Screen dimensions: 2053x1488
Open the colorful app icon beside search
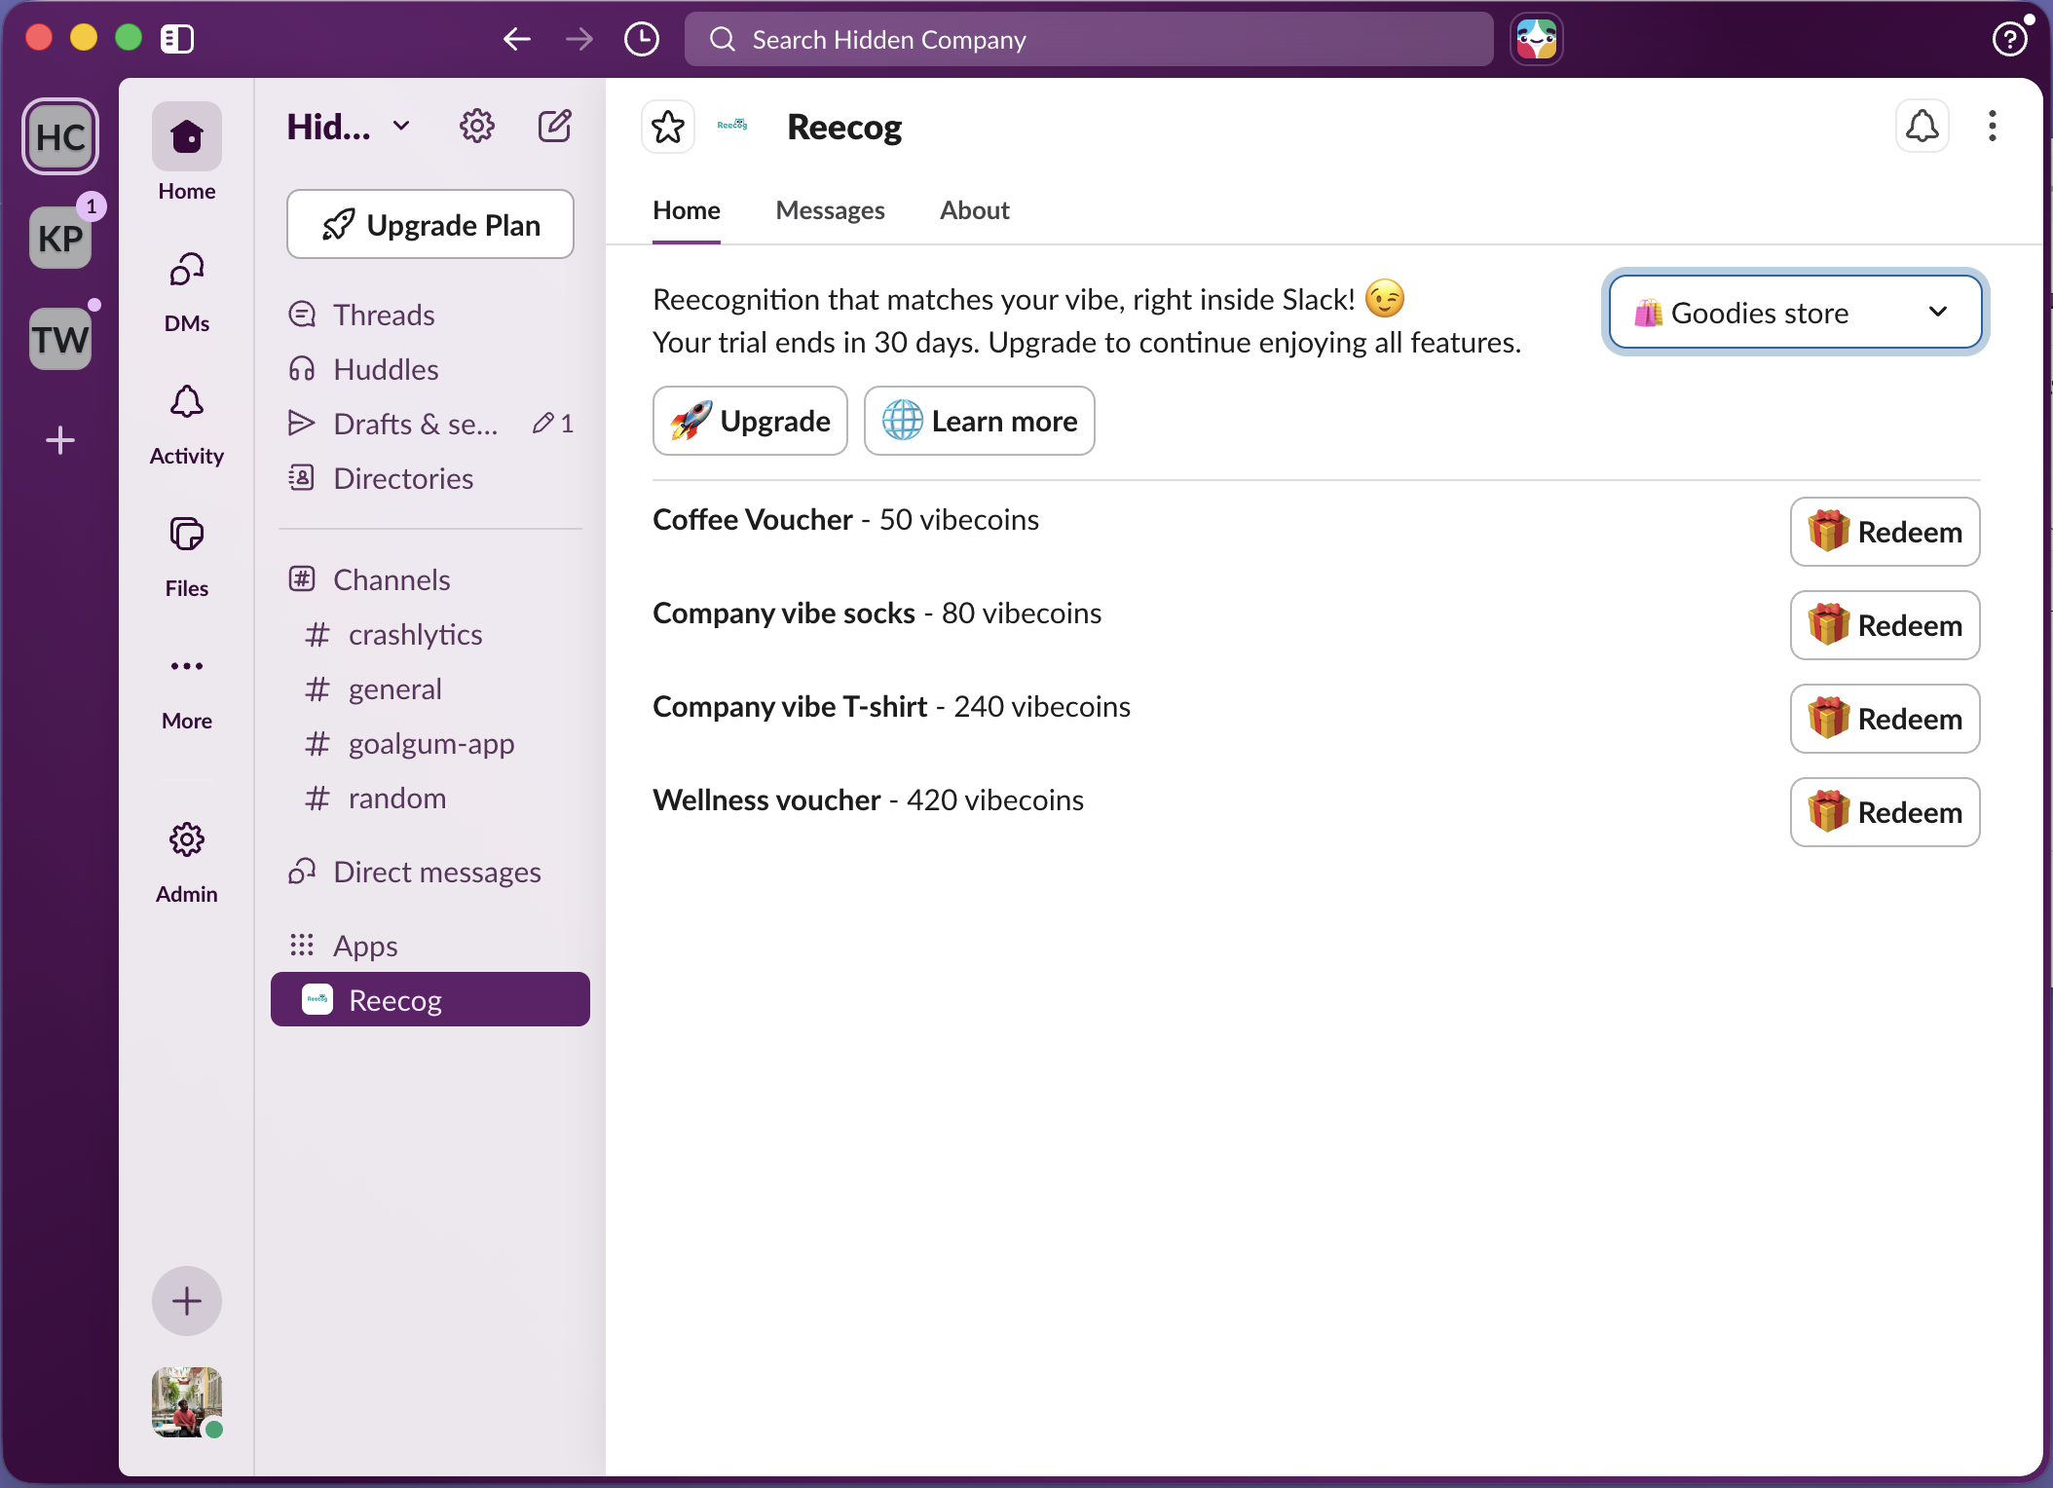coord(1537,39)
